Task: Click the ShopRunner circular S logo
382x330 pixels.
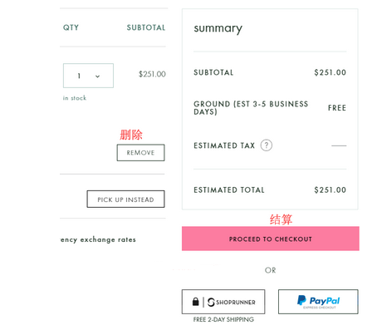Action: point(211,302)
